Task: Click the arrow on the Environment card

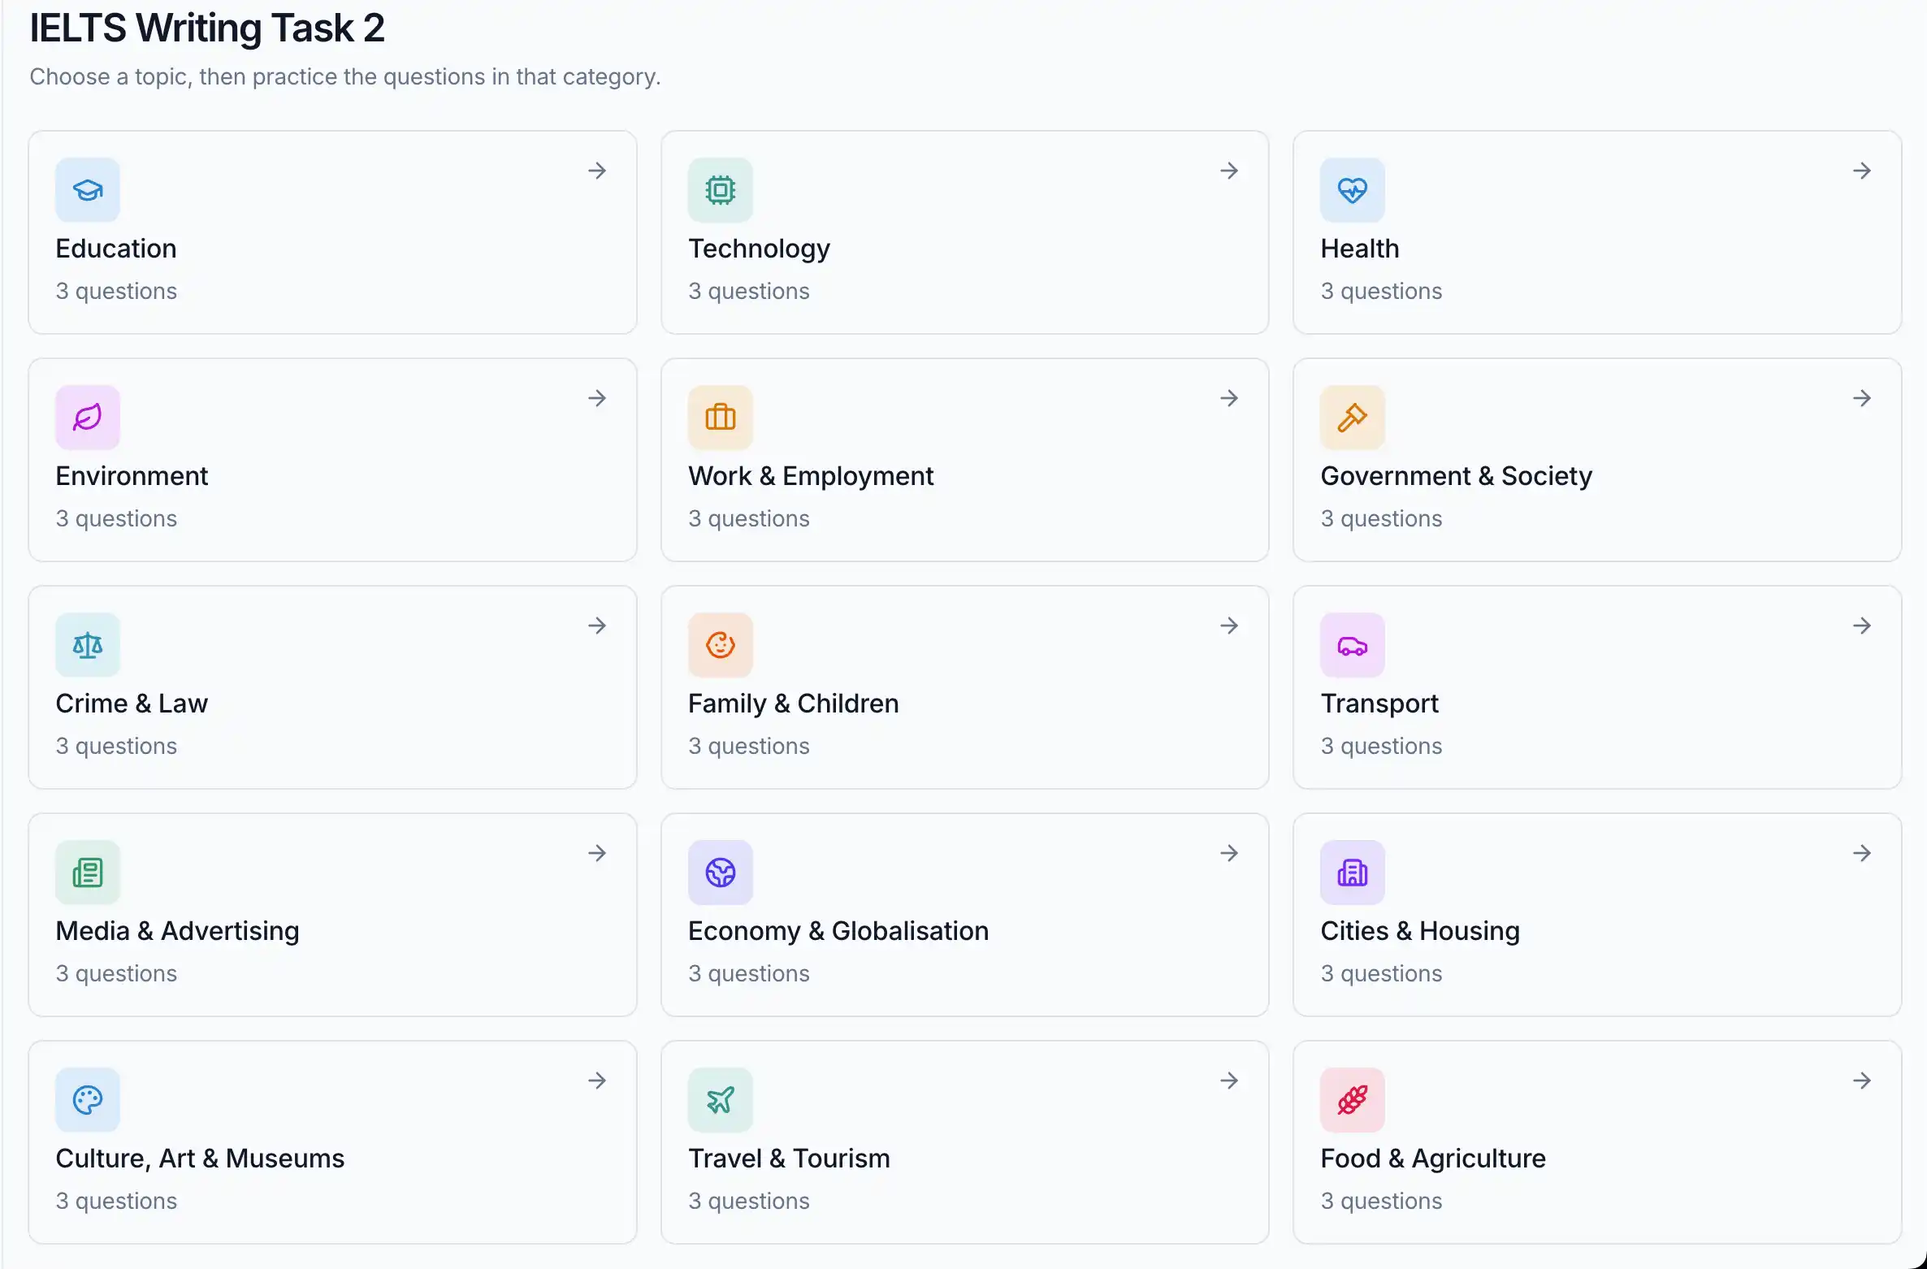Action: 597,398
